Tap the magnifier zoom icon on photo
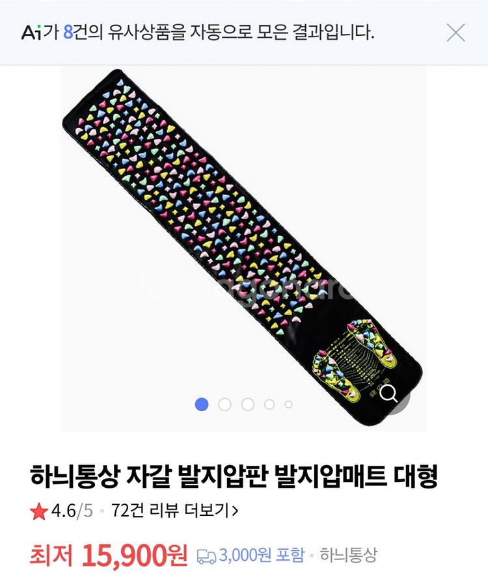488x577 pixels. pyautogui.click(x=388, y=394)
